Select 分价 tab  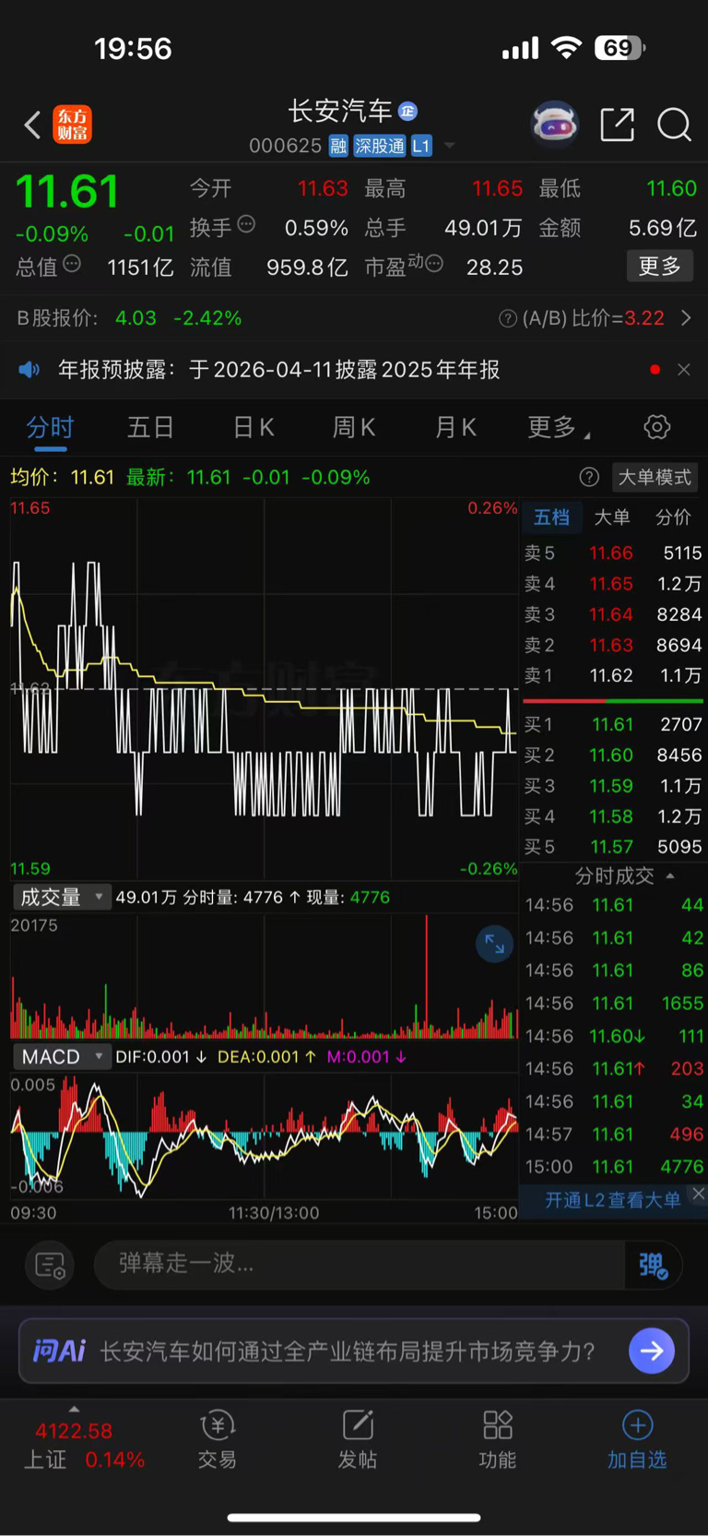click(673, 518)
